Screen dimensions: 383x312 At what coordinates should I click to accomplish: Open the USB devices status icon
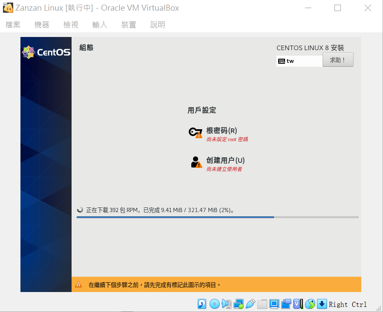pyautogui.click(x=251, y=304)
